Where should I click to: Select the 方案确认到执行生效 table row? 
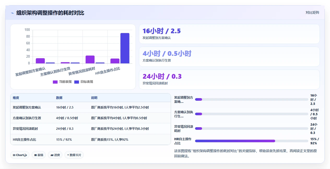pos(91,118)
